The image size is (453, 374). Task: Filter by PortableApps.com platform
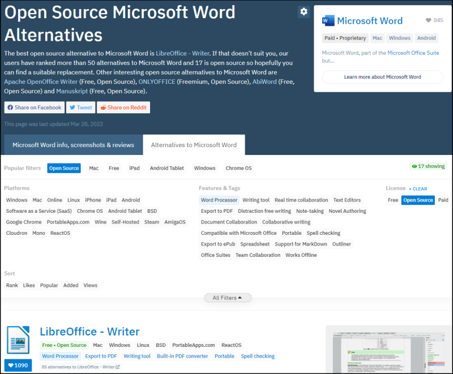pyautogui.click(x=68, y=222)
